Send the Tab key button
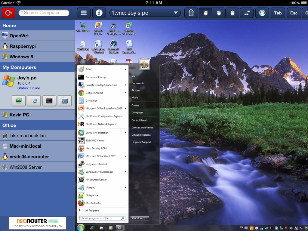Screen dimensions: 308x231 pyautogui.click(x=278, y=13)
